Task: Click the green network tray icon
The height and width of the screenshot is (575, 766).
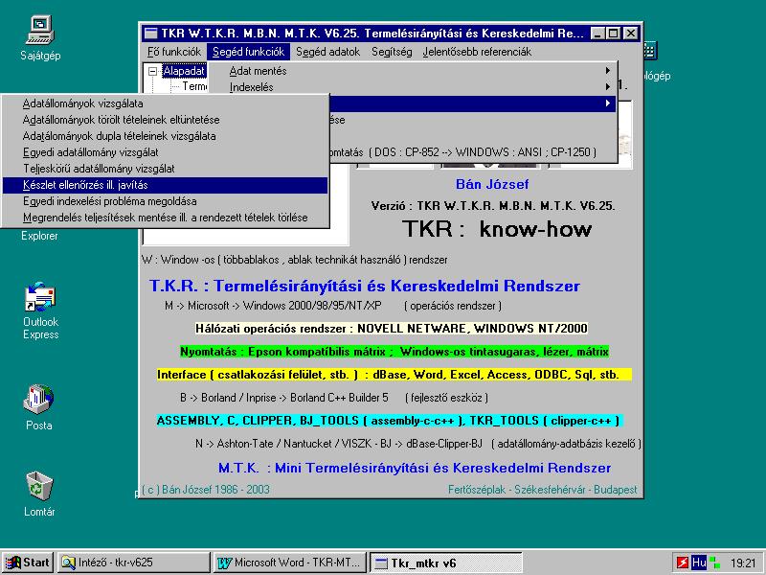Action: [x=714, y=563]
